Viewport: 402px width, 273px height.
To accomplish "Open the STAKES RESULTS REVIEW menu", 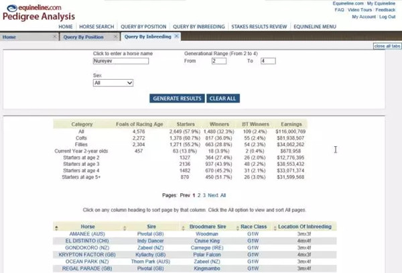I will click(x=258, y=27).
